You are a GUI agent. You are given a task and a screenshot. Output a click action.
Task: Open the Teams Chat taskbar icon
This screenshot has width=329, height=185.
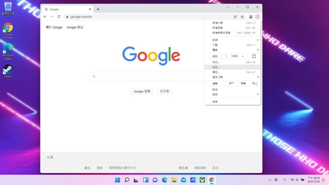(x=155, y=180)
